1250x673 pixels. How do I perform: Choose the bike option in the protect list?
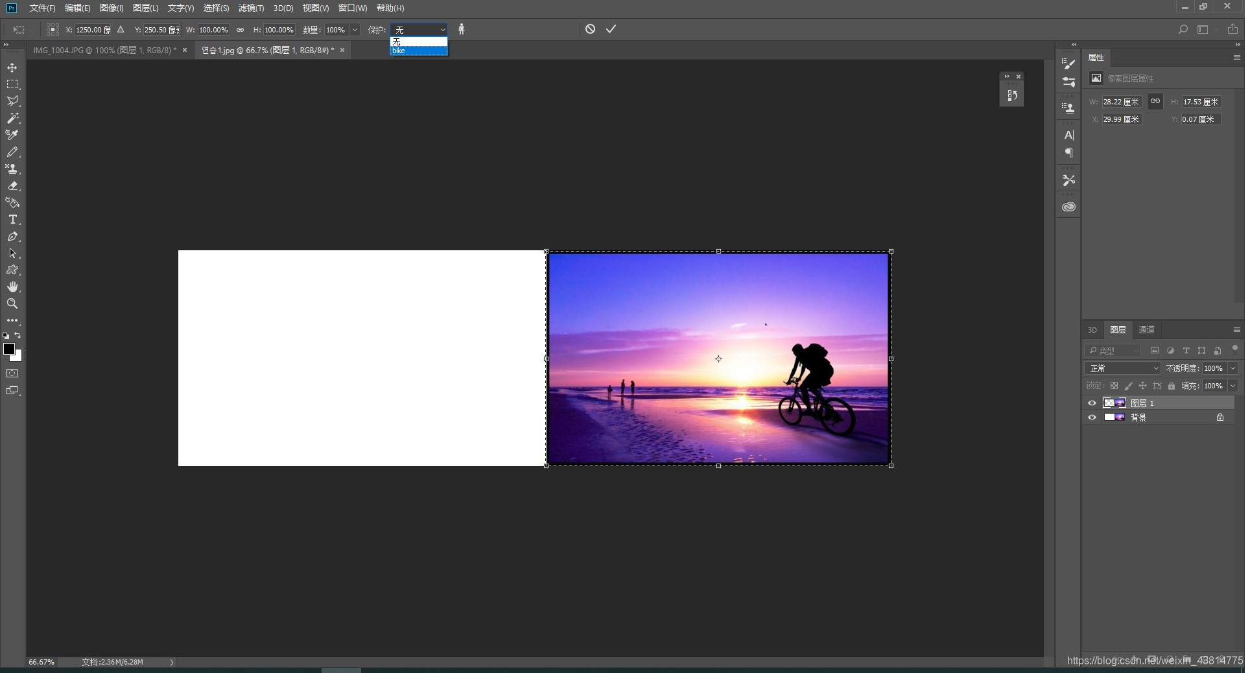tap(419, 51)
